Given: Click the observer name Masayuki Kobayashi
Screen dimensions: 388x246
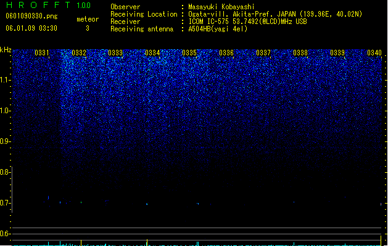Looking at the screenshot, I should (x=221, y=7).
